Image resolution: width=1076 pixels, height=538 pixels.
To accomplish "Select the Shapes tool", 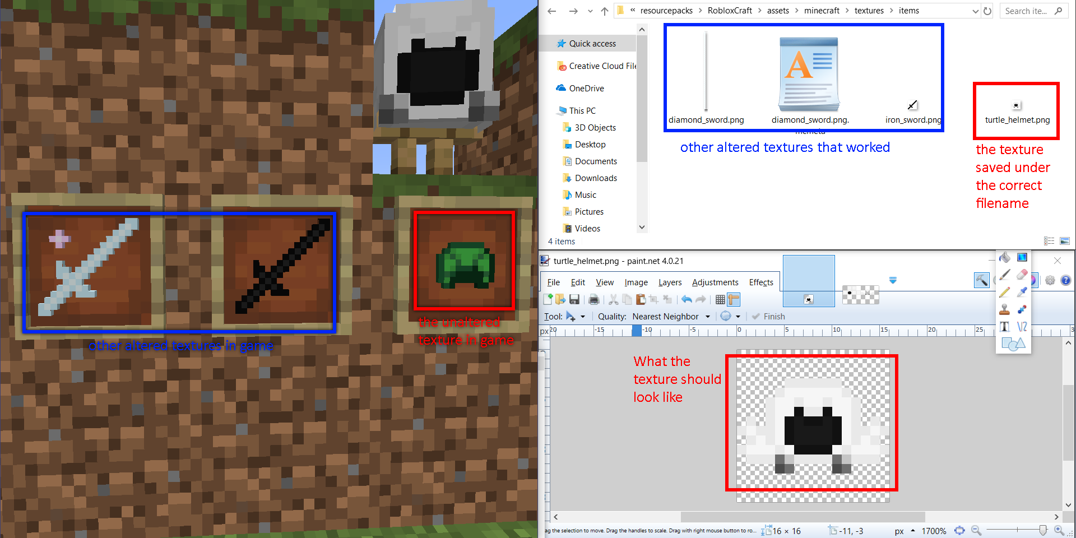I will pos(1013,344).
